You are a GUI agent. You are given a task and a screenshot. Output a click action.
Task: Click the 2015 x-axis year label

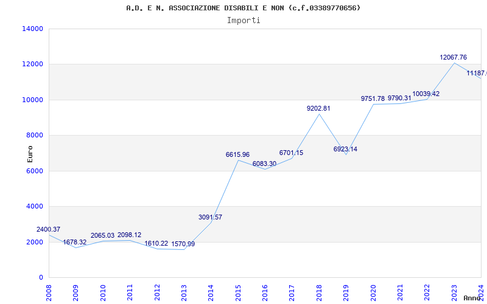tap(238, 292)
